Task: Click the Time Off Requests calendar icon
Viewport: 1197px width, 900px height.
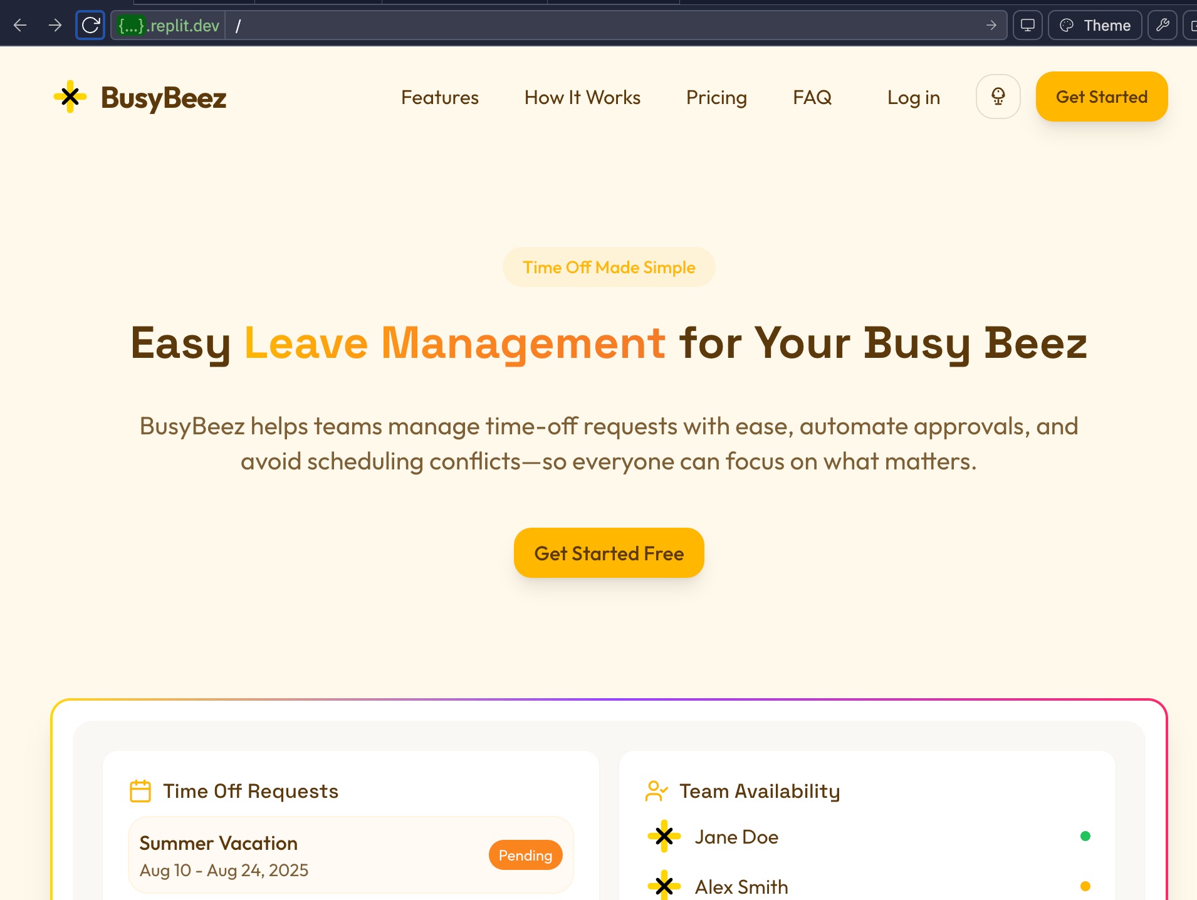Action: [x=140, y=791]
